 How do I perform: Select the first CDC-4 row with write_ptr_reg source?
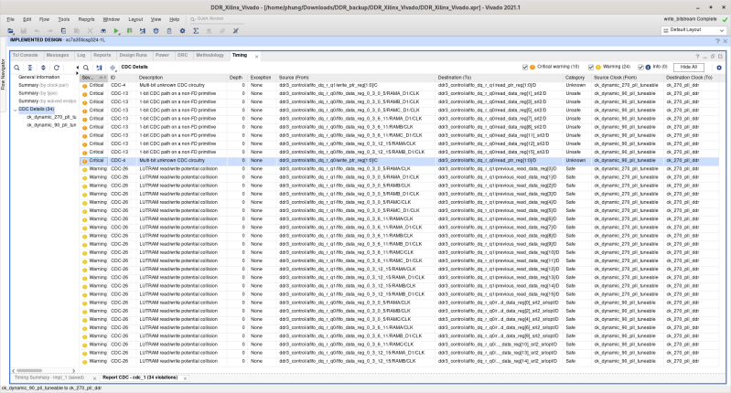[x=399, y=85]
